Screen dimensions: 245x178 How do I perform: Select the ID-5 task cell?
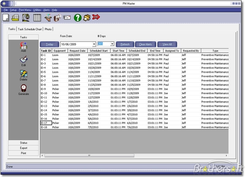(46, 72)
